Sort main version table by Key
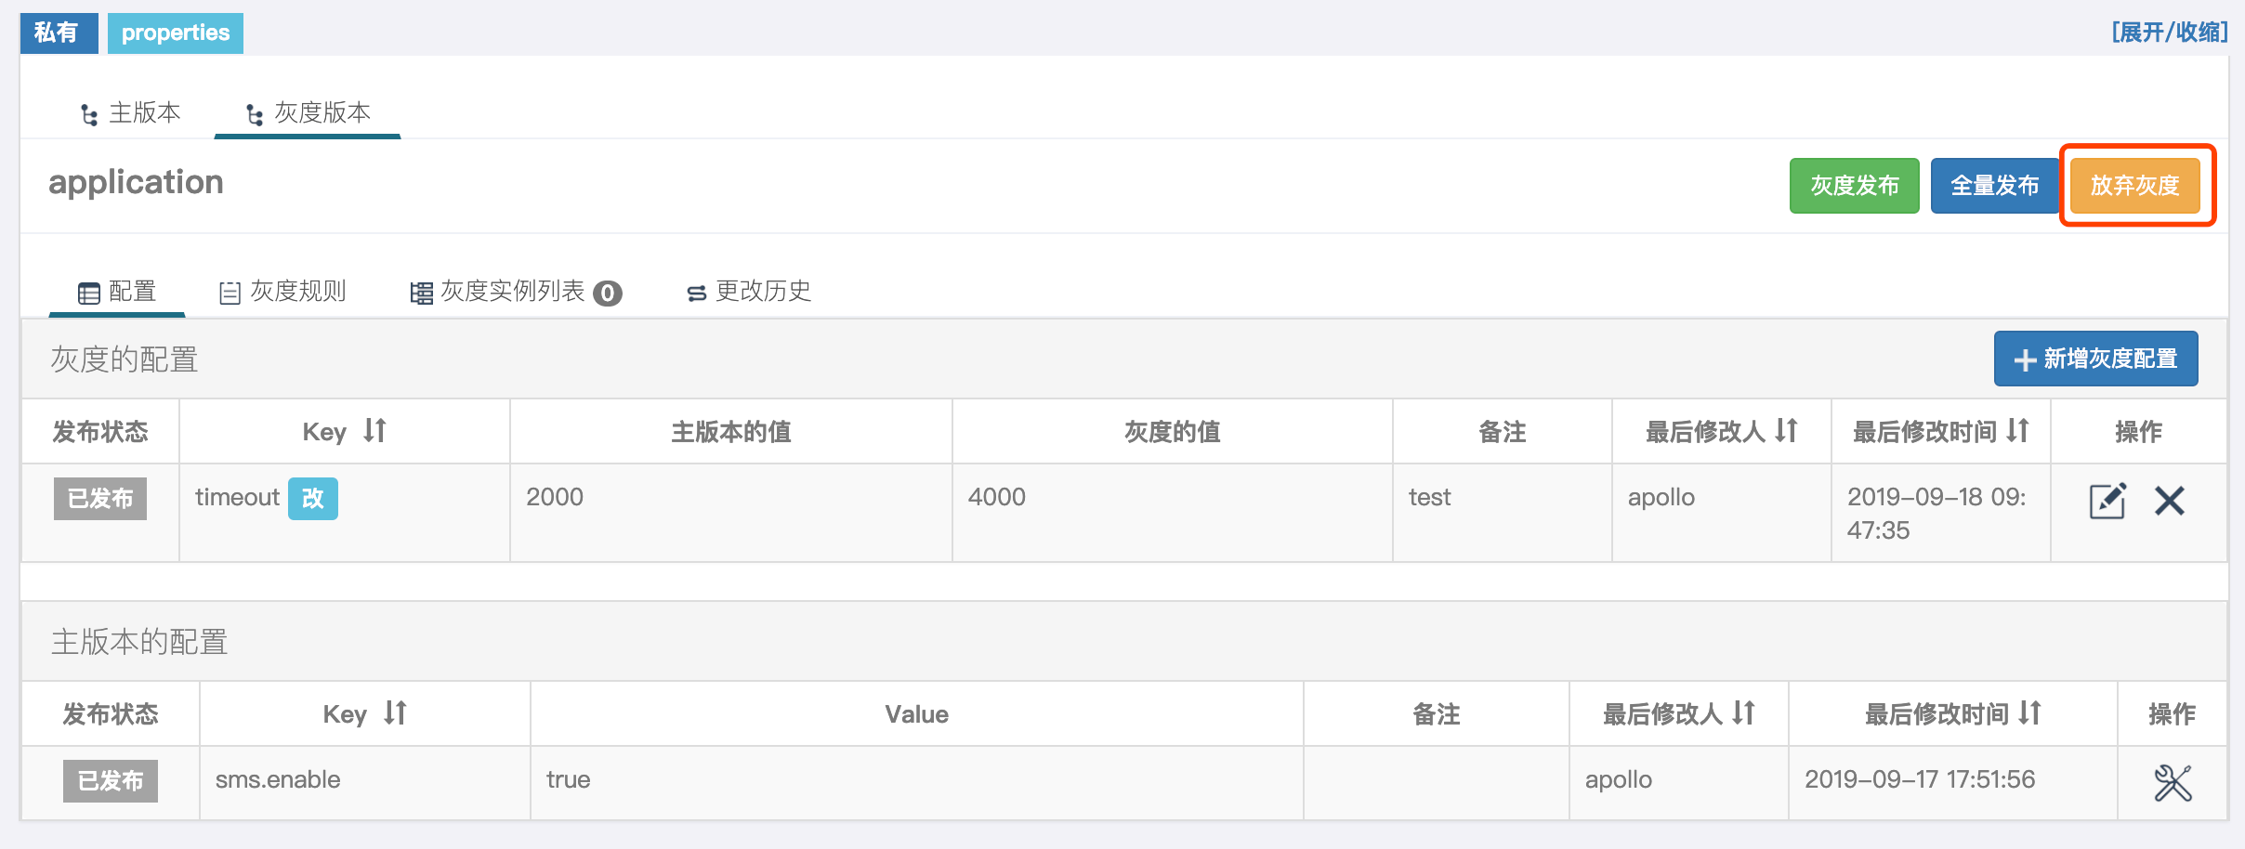The width and height of the screenshot is (2245, 849). point(395,712)
